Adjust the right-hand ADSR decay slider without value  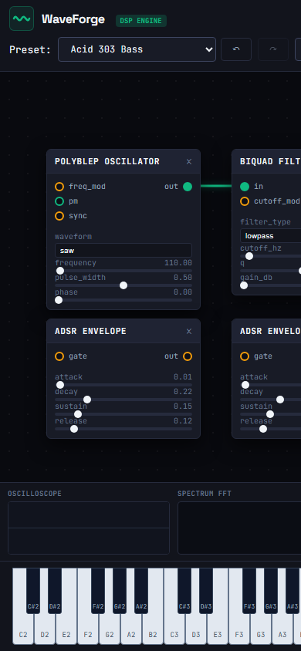(271, 400)
